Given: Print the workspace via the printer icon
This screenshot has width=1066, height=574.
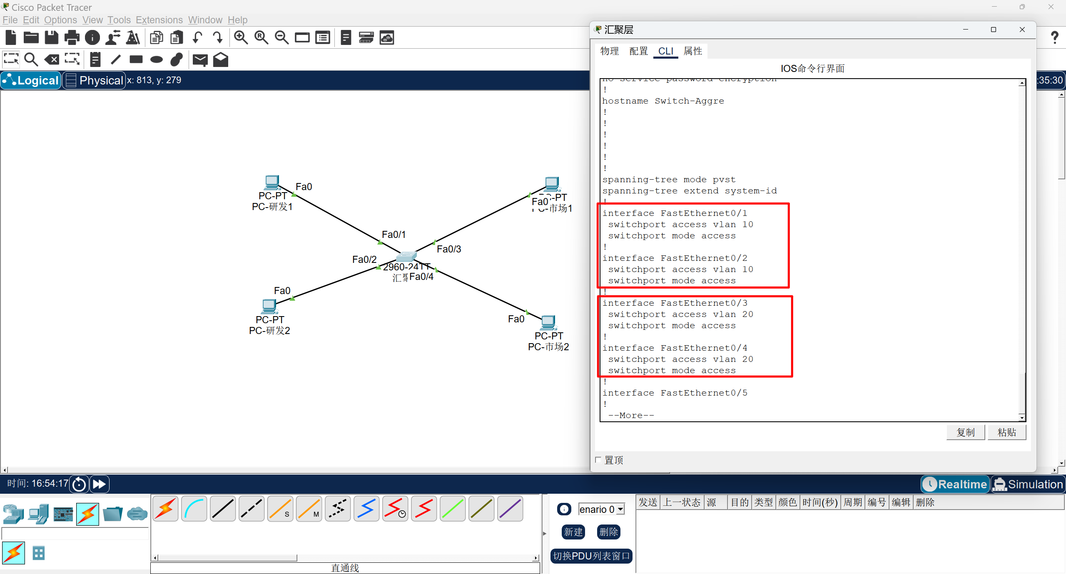Looking at the screenshot, I should (x=72, y=38).
